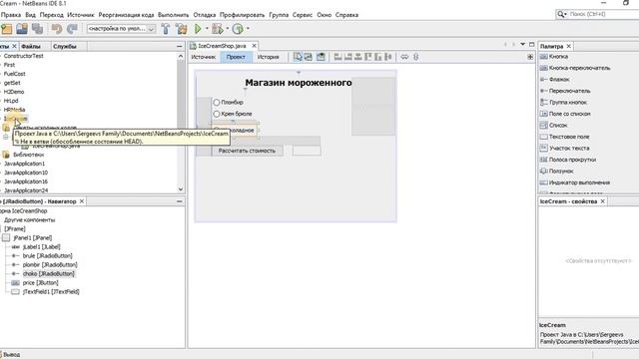Select the plombir [JRadioButton] node in Navigator
The image size is (639, 359).
tap(50, 264)
